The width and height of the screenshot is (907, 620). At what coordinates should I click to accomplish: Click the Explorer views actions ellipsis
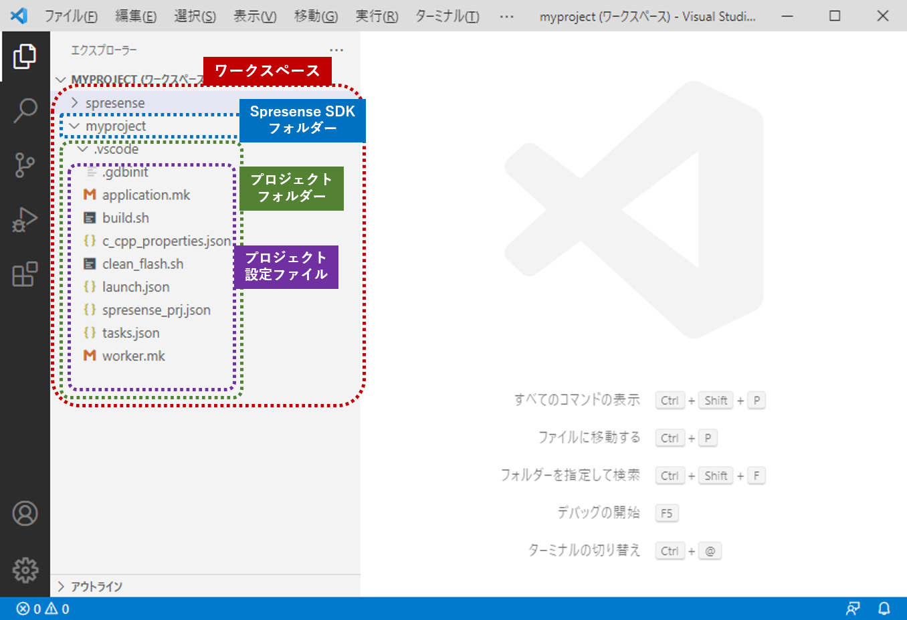(x=336, y=49)
